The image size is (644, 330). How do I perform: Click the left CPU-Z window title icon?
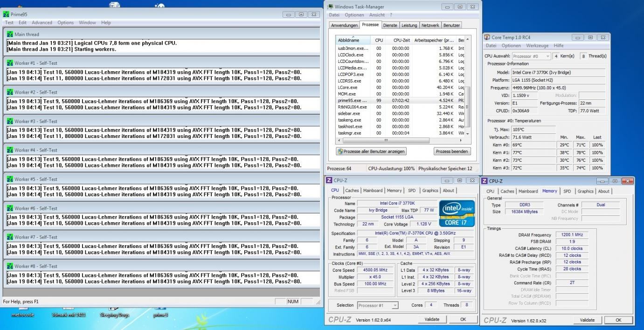[x=329, y=180]
